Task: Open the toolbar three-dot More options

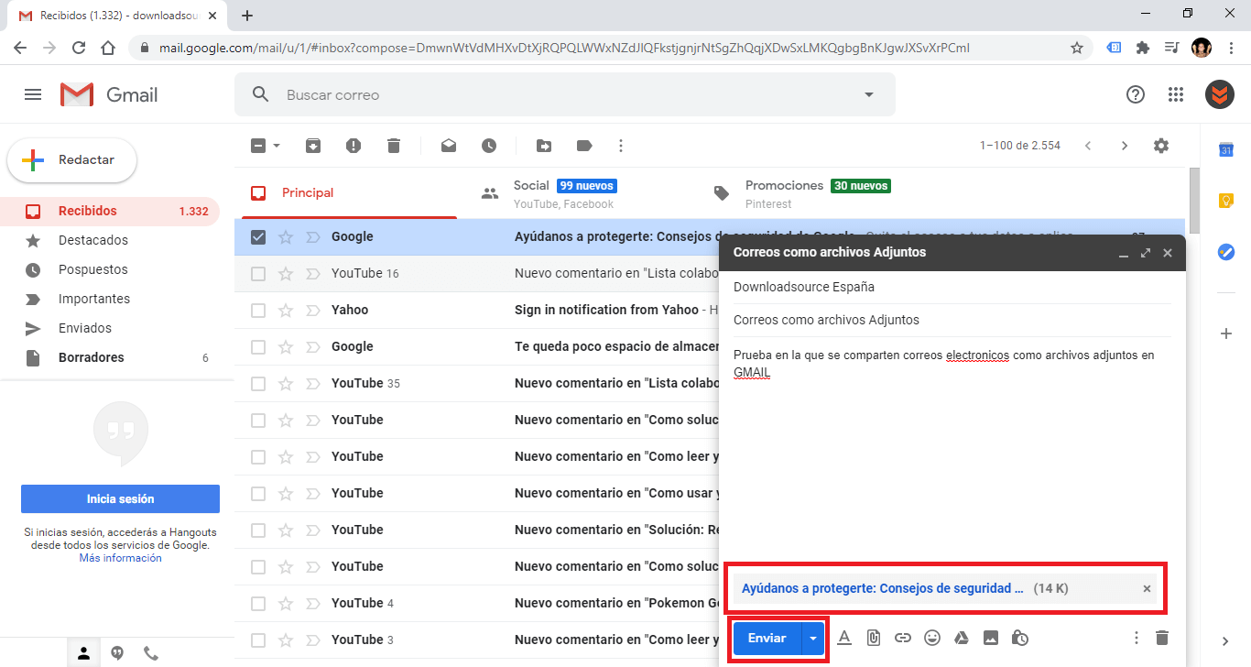Action: [621, 146]
